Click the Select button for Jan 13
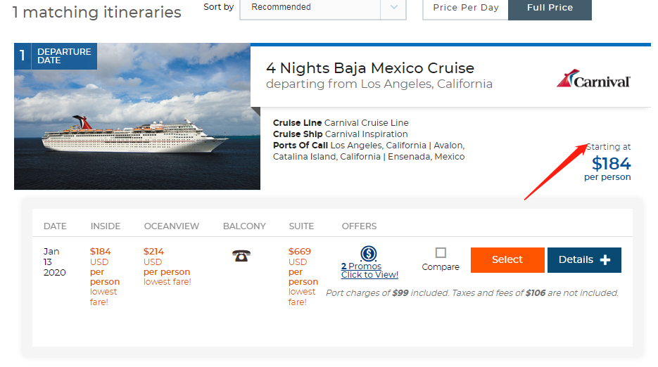 point(507,260)
